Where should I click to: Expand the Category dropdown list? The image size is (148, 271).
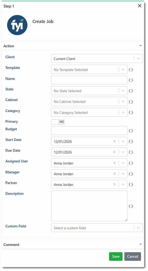tap(123, 112)
